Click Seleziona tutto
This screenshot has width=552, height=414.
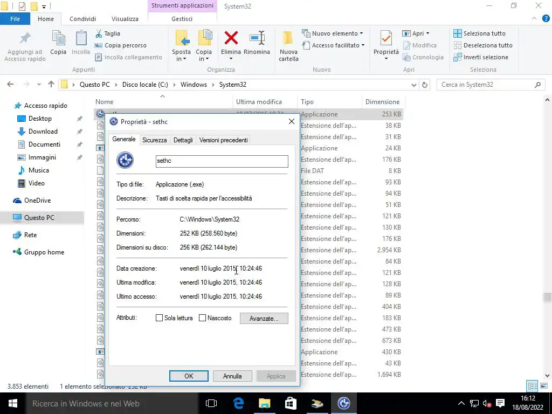[x=479, y=33]
